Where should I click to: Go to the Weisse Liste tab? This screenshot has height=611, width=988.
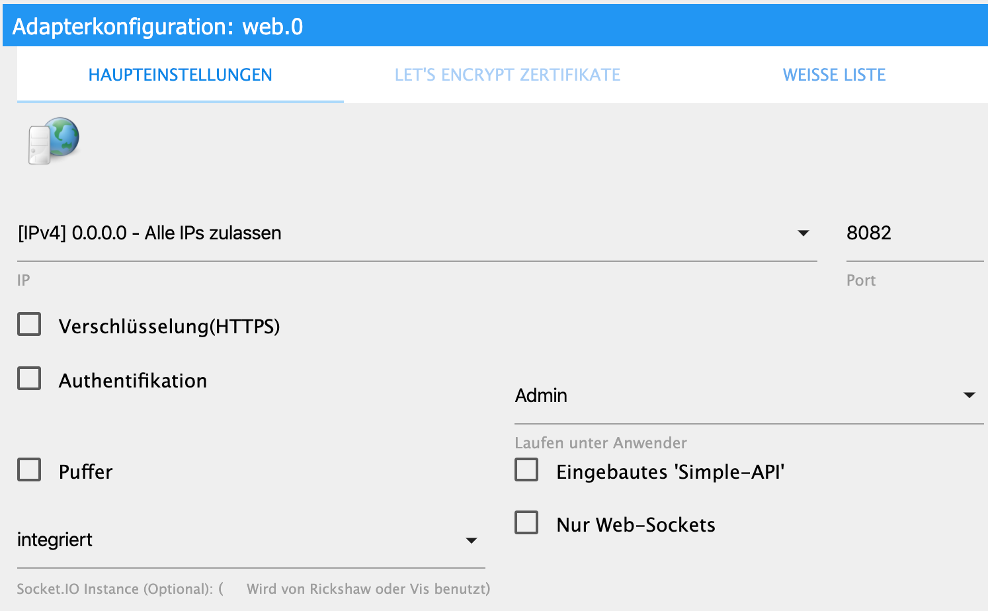coord(834,75)
